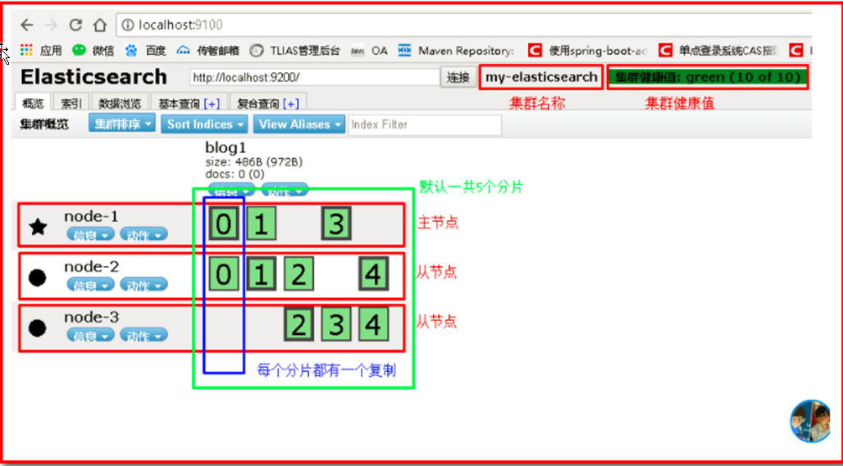Click shard 3 on node-1
Image resolution: width=843 pixels, height=466 pixels.
336,224
